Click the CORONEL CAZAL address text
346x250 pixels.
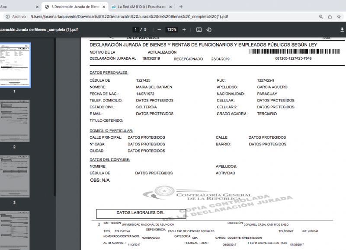266,225
